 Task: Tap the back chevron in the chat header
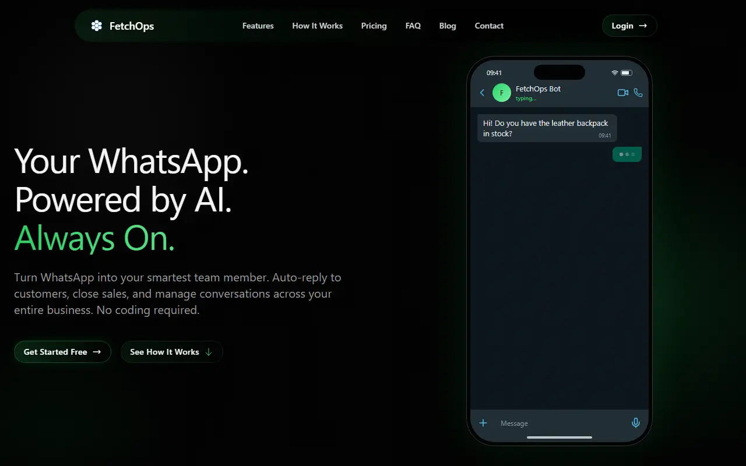point(482,93)
